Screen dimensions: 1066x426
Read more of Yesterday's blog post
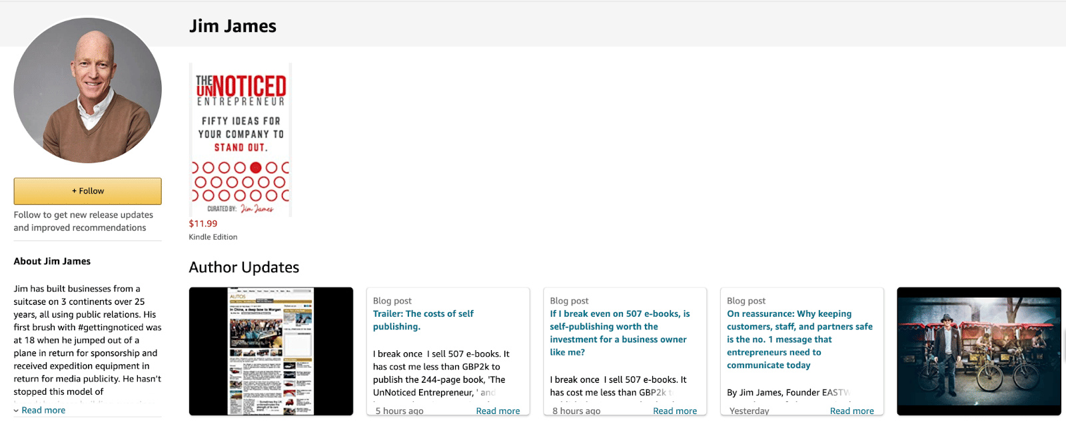851,411
